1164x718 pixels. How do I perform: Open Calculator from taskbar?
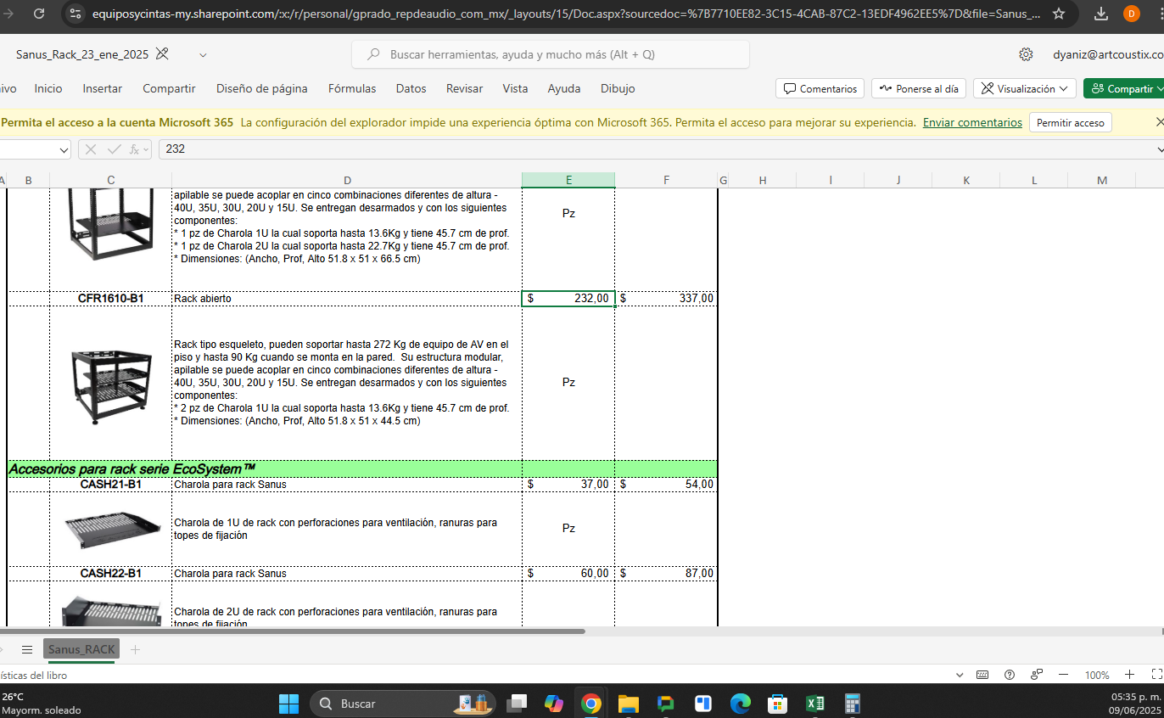point(853,704)
